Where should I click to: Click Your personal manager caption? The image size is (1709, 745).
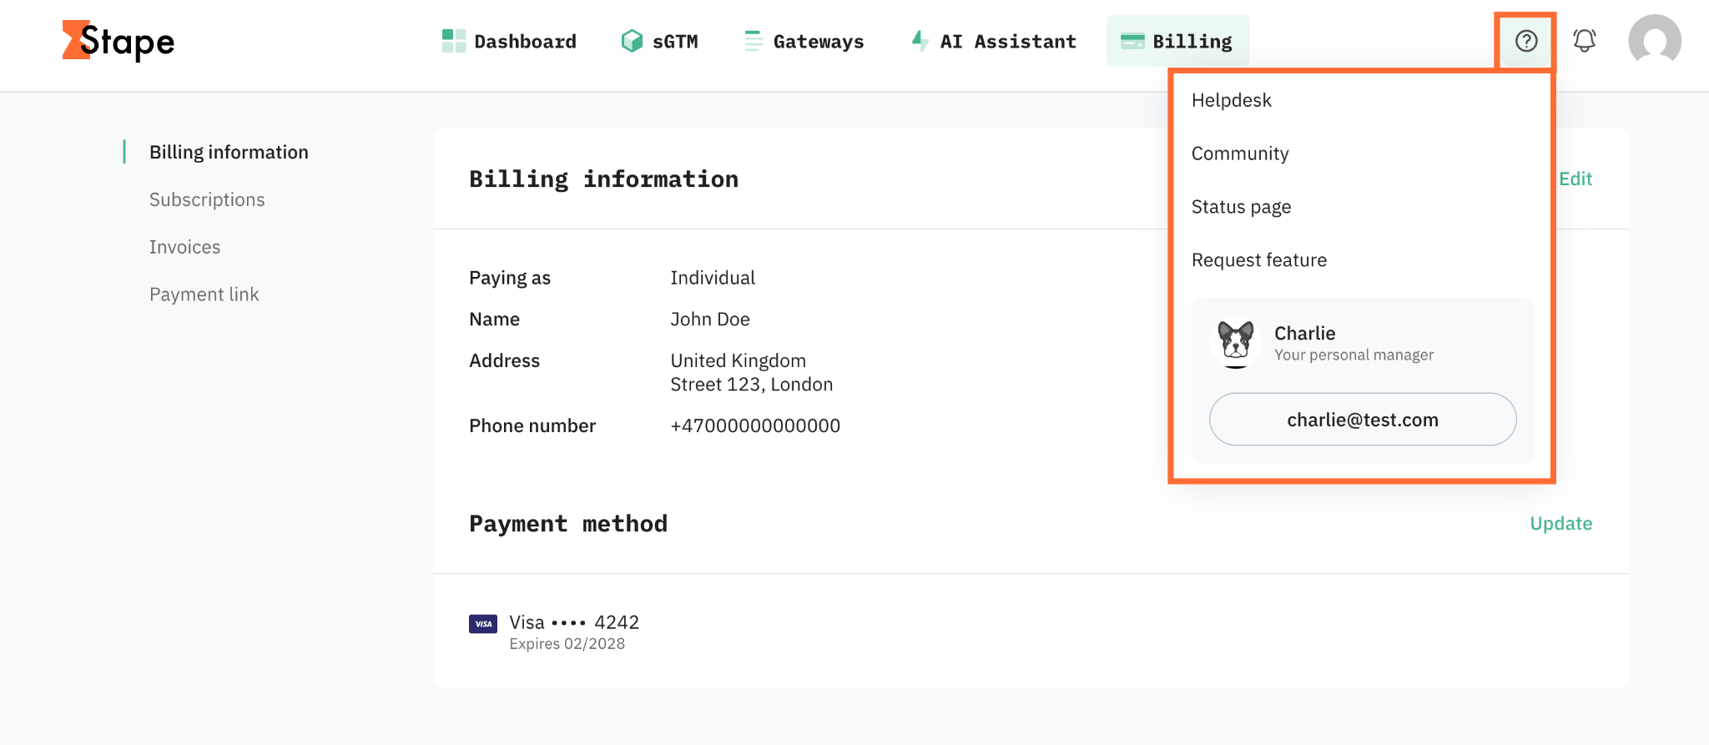(x=1354, y=355)
